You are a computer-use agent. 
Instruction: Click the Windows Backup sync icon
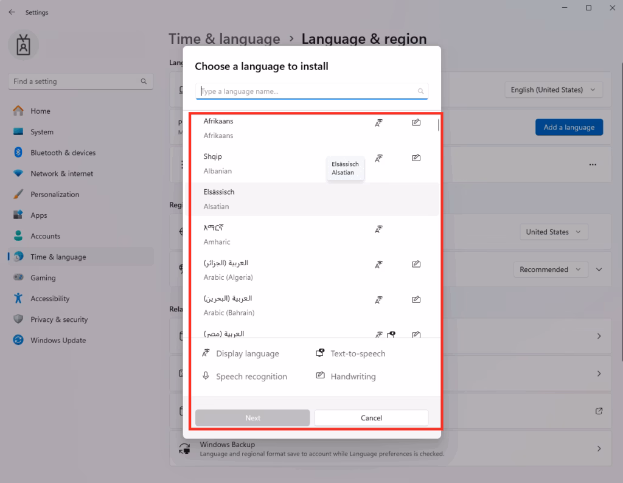coord(184,449)
